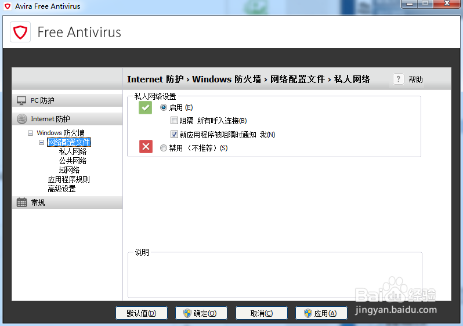Screen dimensions: 463x326
Task: Click the green checkmark enabled icon
Action: tap(145, 107)
